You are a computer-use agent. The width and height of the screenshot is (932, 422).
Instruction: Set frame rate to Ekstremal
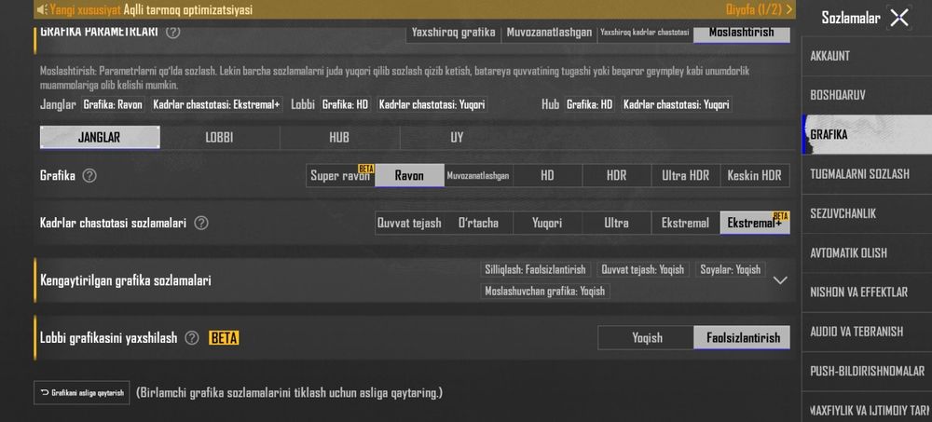point(685,223)
